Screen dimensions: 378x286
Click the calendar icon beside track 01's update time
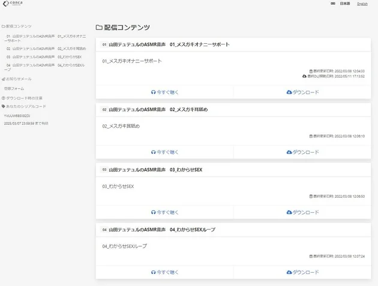[311, 71]
